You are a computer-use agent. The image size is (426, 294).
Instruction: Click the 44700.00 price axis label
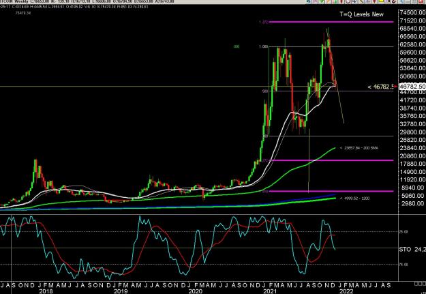[412, 92]
